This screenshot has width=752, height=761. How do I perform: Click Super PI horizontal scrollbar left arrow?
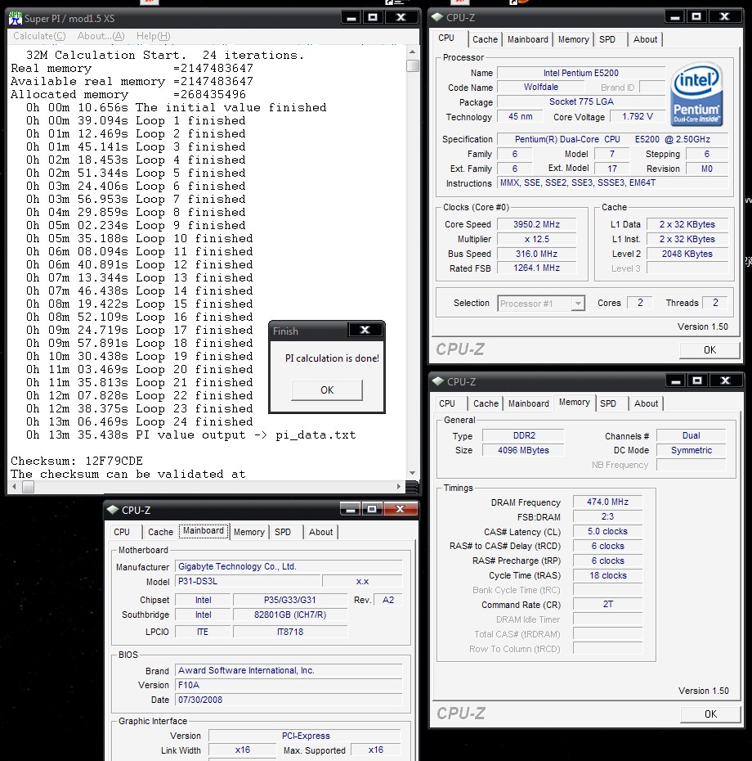(x=14, y=486)
